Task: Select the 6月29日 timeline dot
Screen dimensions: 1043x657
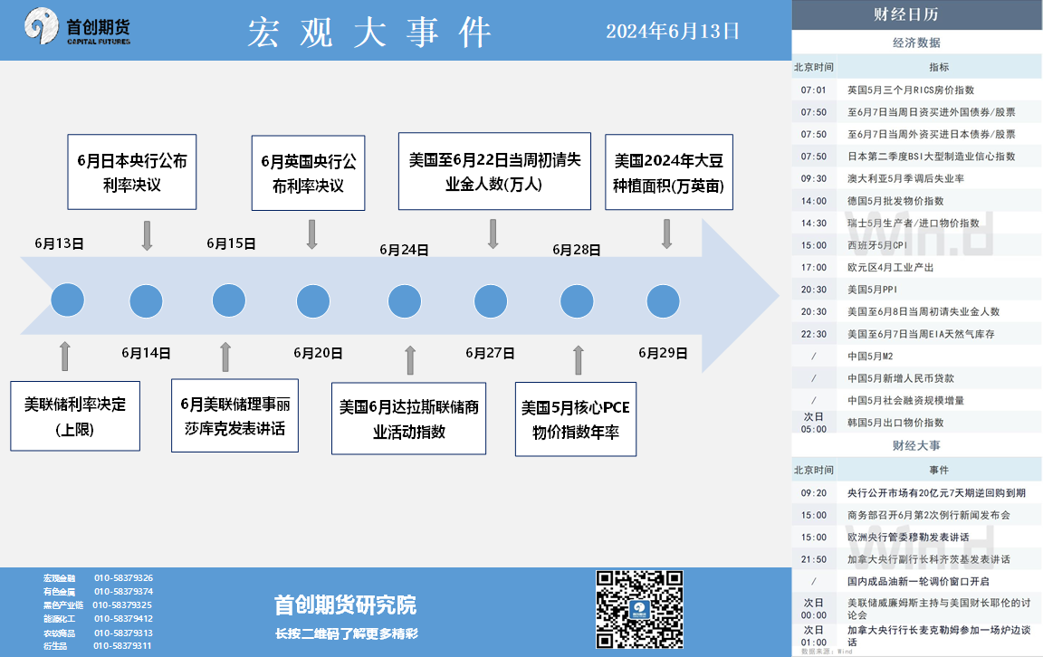Action: (x=663, y=301)
